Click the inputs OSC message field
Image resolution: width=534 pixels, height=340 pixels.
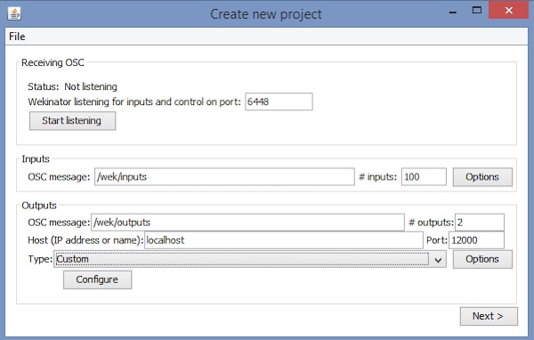click(x=224, y=176)
